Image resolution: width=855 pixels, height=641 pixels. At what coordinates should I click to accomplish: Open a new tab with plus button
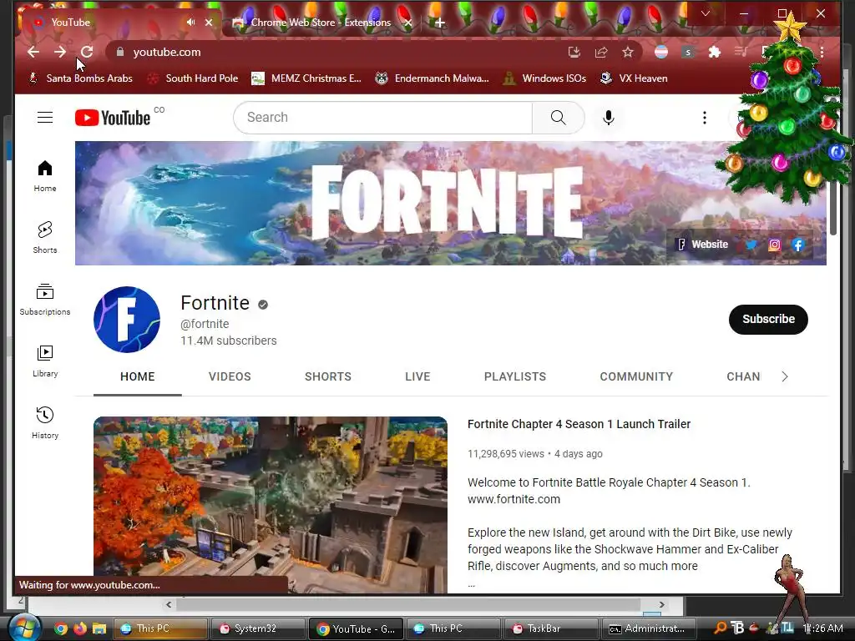pyautogui.click(x=440, y=23)
